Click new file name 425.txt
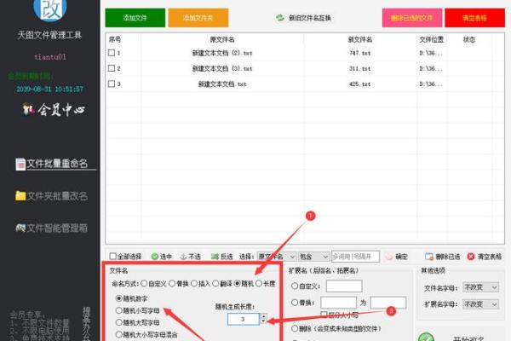Viewport: 511px width, 341px height. 359,84
